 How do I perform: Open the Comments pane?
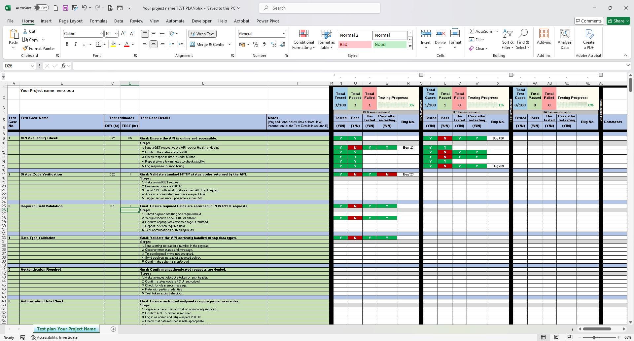coord(589,21)
